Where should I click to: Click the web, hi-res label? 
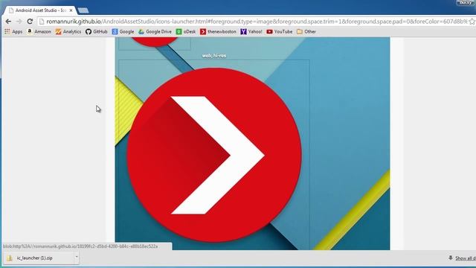[214, 56]
